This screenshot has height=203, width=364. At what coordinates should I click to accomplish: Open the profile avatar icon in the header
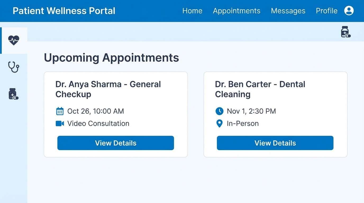(349, 11)
